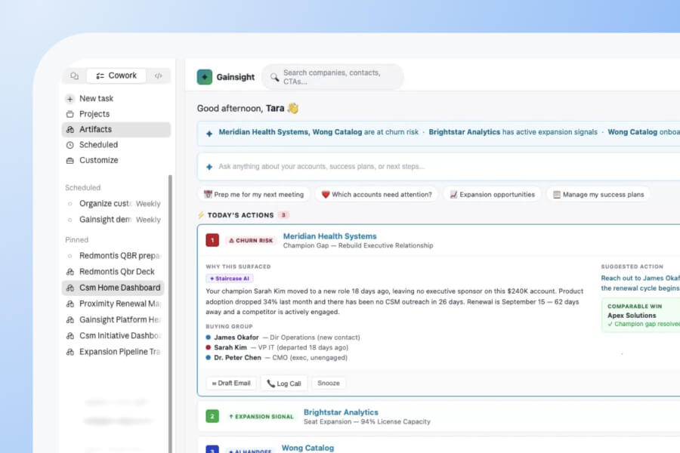Open Projects in the sidebar
Screen dimensions: 680x453
(x=116, y=114)
